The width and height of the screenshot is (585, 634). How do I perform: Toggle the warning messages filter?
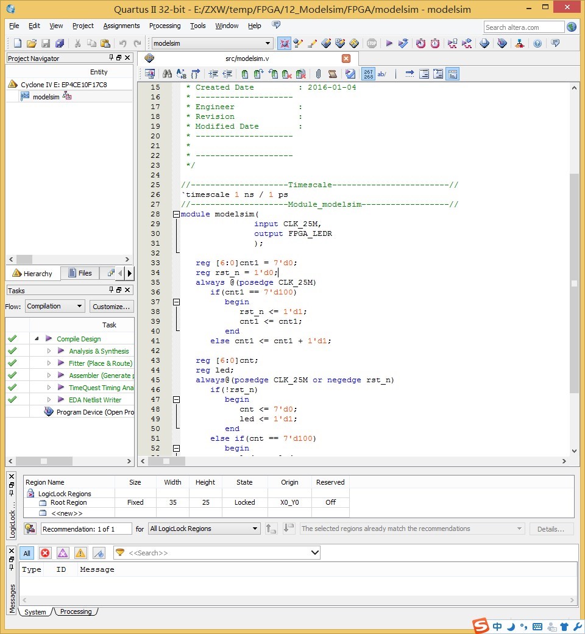pos(80,553)
